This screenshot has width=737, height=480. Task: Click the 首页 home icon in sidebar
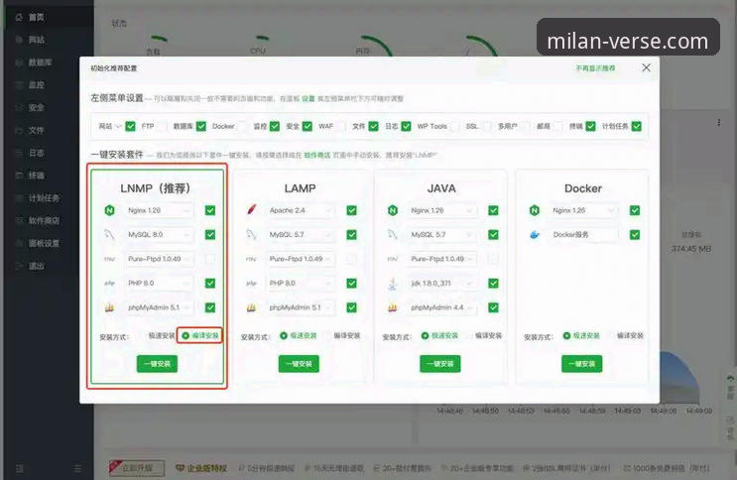click(19, 18)
